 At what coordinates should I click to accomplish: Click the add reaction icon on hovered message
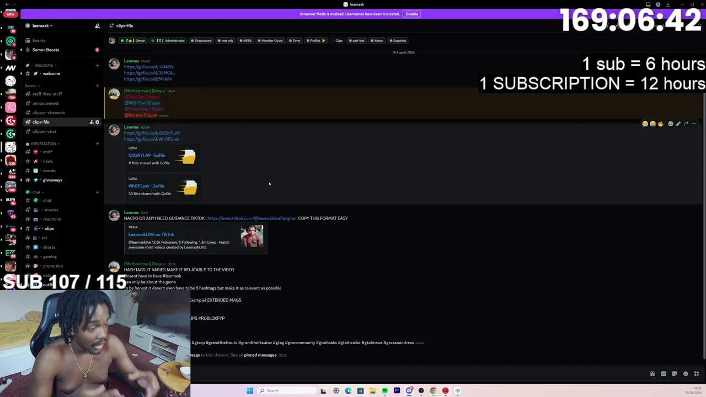[671, 124]
